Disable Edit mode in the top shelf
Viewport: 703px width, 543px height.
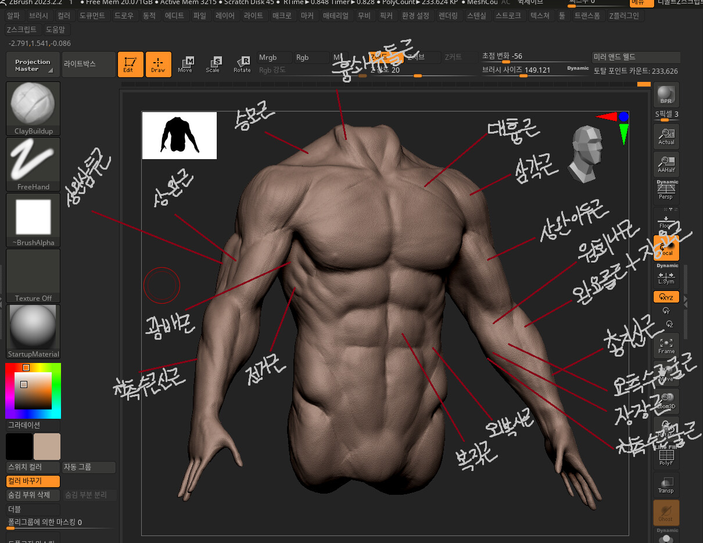[130, 64]
